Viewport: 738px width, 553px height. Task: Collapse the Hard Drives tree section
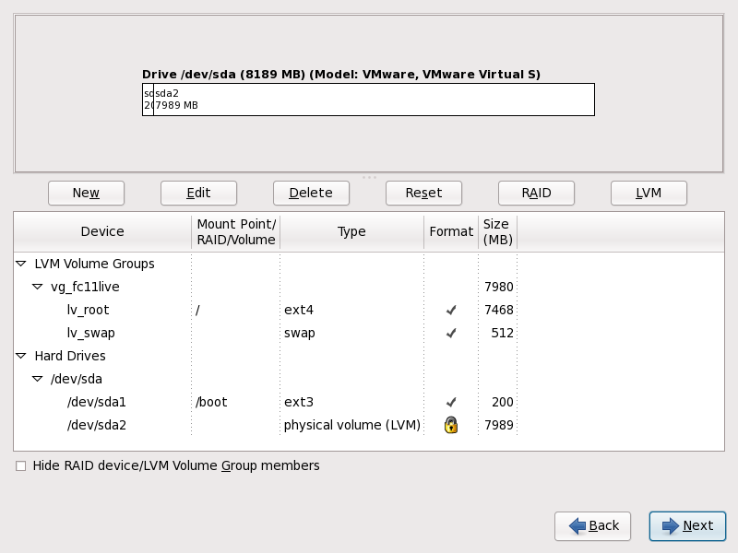[x=21, y=356]
